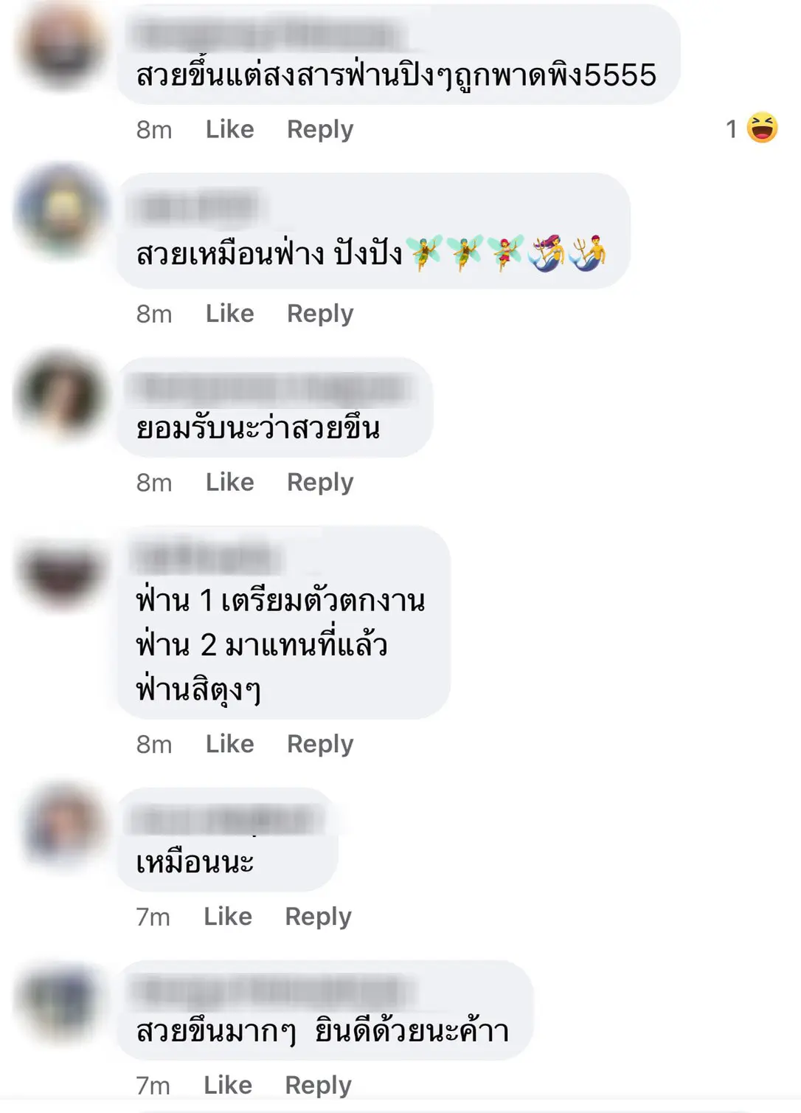The width and height of the screenshot is (801, 1113).
Task: Reply to the comment ยอมรับนะว่าสวยขึ้น
Action: (320, 483)
